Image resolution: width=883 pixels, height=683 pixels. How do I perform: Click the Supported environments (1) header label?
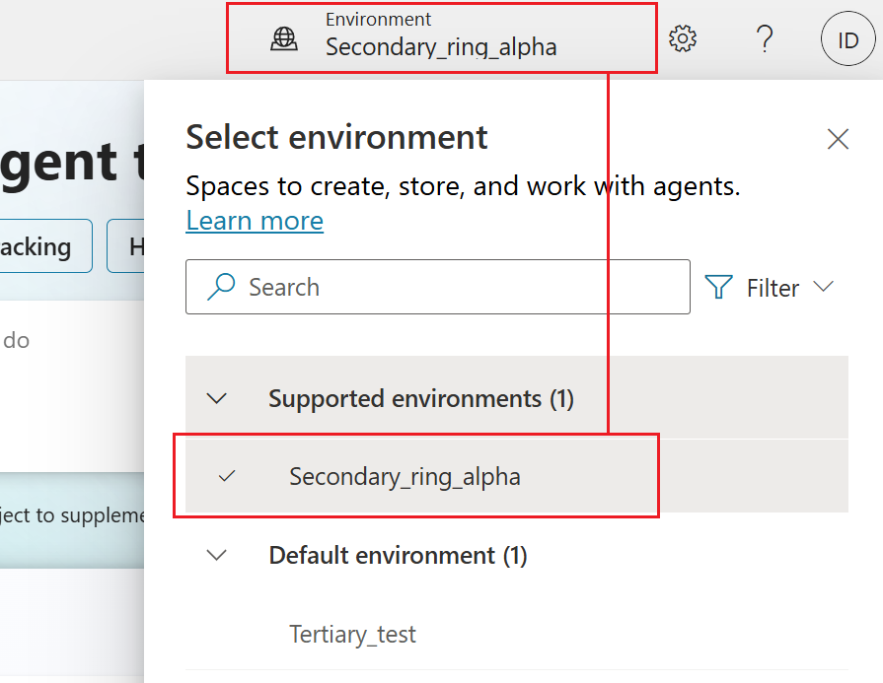pos(421,398)
